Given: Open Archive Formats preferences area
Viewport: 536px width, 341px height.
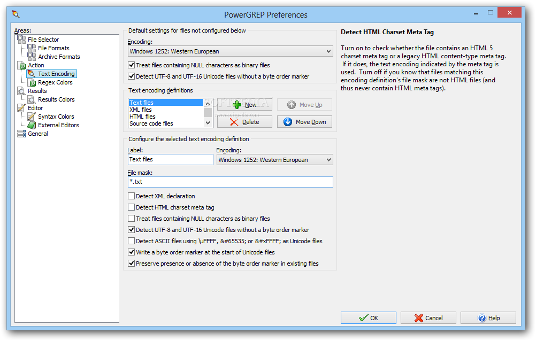Looking at the screenshot, I should (x=59, y=57).
